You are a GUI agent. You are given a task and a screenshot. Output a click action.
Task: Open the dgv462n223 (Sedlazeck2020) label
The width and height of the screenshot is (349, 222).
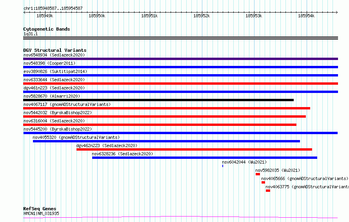[107, 146]
